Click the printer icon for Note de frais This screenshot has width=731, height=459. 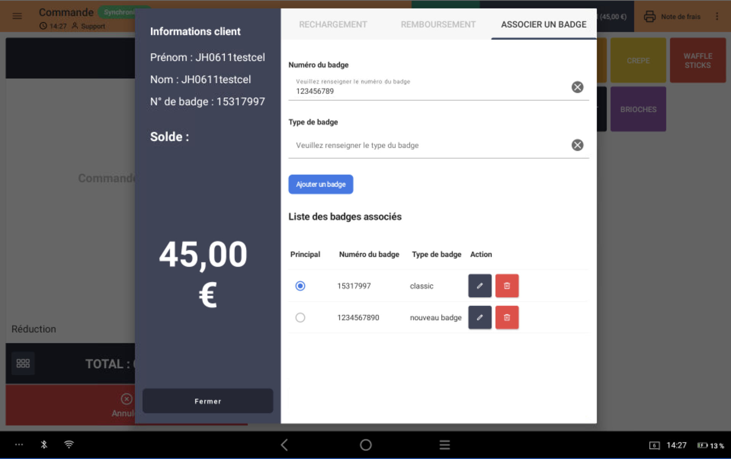tap(649, 17)
